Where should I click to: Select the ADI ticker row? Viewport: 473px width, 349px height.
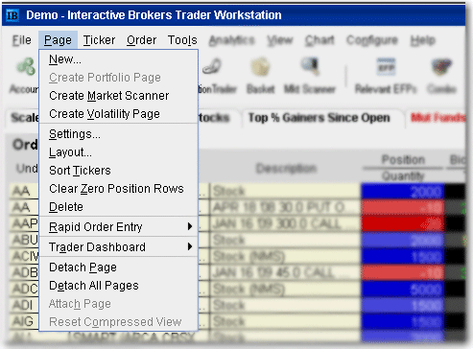click(22, 305)
